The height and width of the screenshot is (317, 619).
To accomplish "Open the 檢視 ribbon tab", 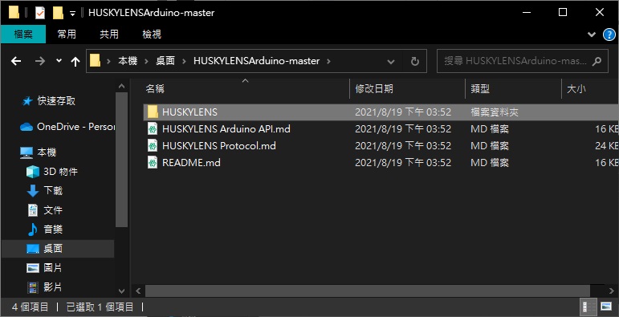I will click(x=152, y=35).
